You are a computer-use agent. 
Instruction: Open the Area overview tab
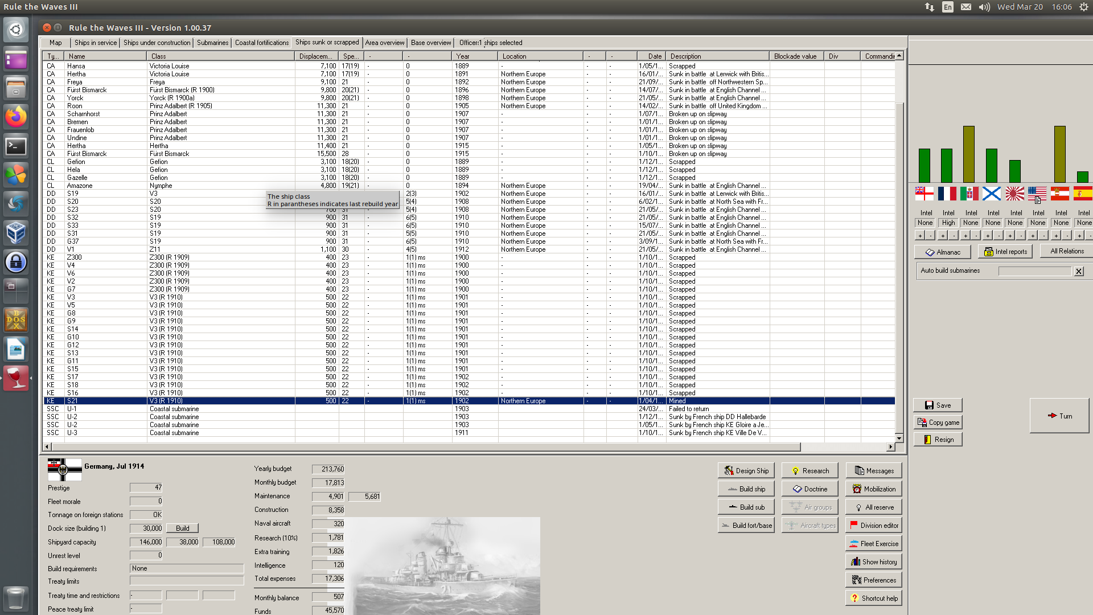[x=385, y=43]
